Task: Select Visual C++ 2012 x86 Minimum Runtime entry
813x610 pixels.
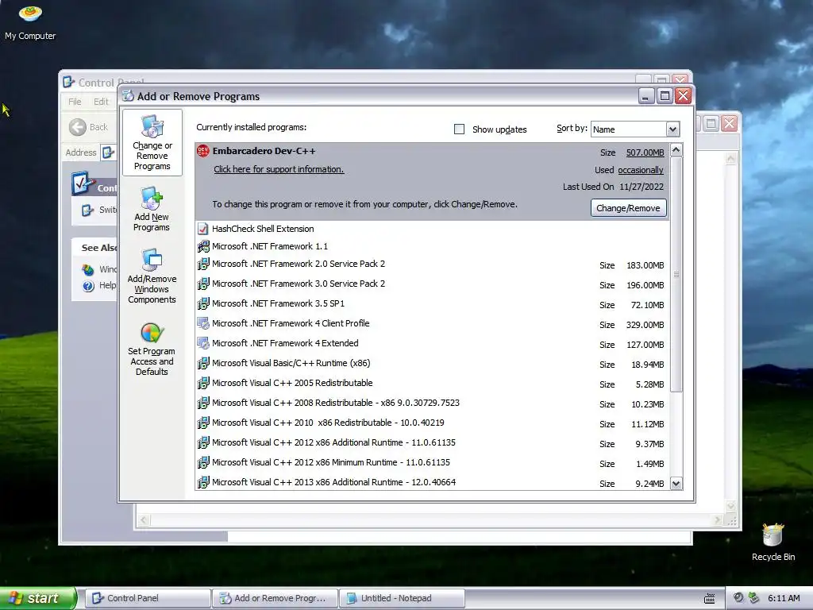Action: (x=433, y=463)
